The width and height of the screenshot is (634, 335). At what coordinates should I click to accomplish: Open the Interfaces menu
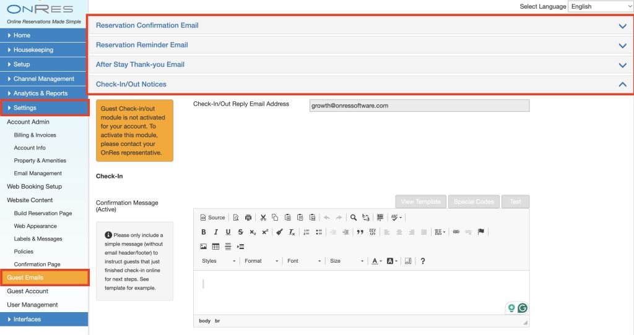(x=44, y=320)
